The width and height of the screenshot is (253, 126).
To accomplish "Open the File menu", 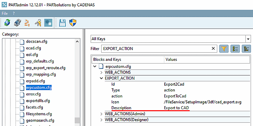I will point(5,13).
